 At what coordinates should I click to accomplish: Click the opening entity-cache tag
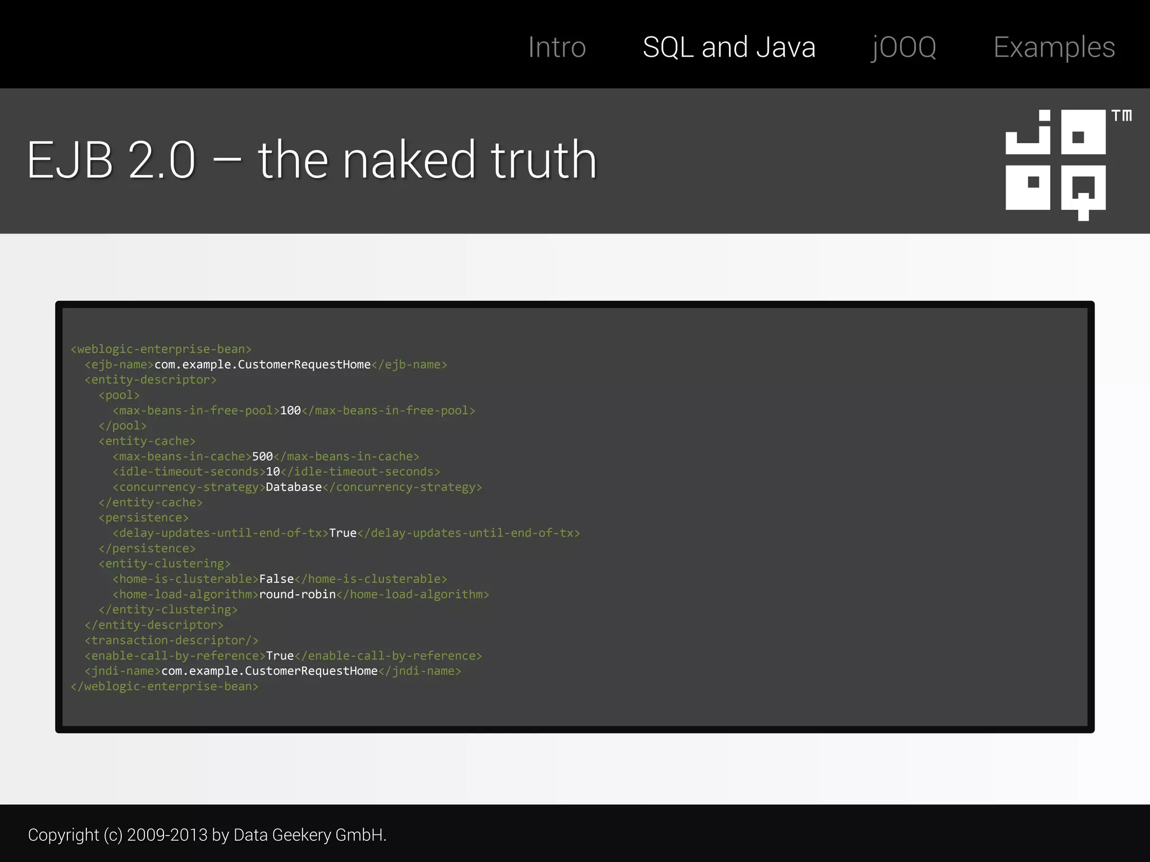pyautogui.click(x=147, y=441)
